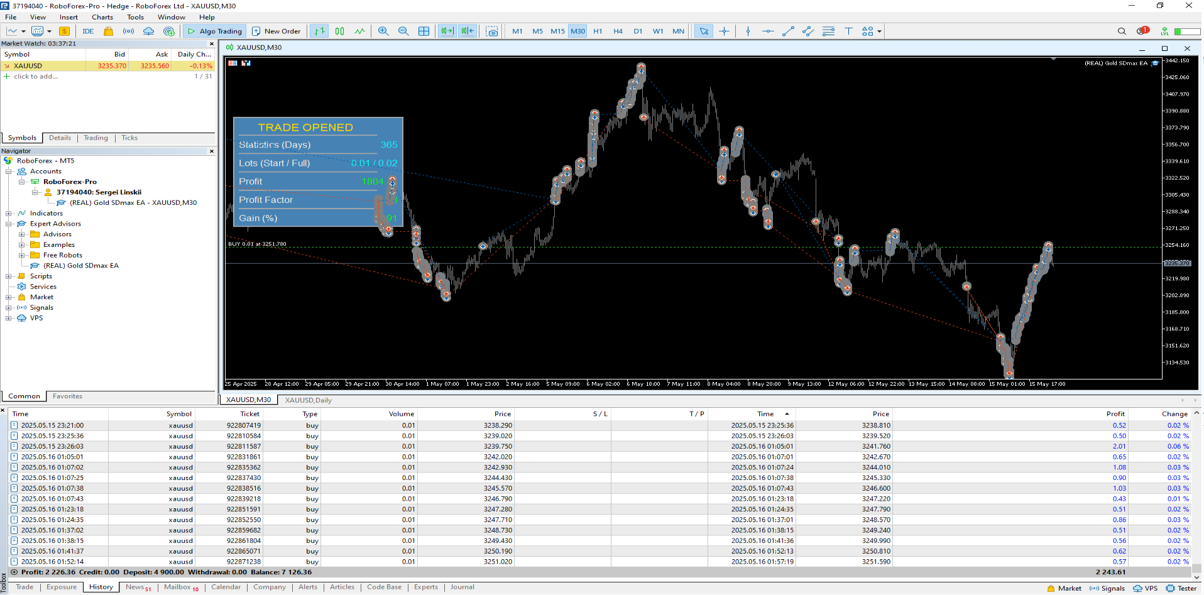This screenshot has height=595, width=1204.
Task: Expand the Free Robots folder
Action: click(22, 255)
